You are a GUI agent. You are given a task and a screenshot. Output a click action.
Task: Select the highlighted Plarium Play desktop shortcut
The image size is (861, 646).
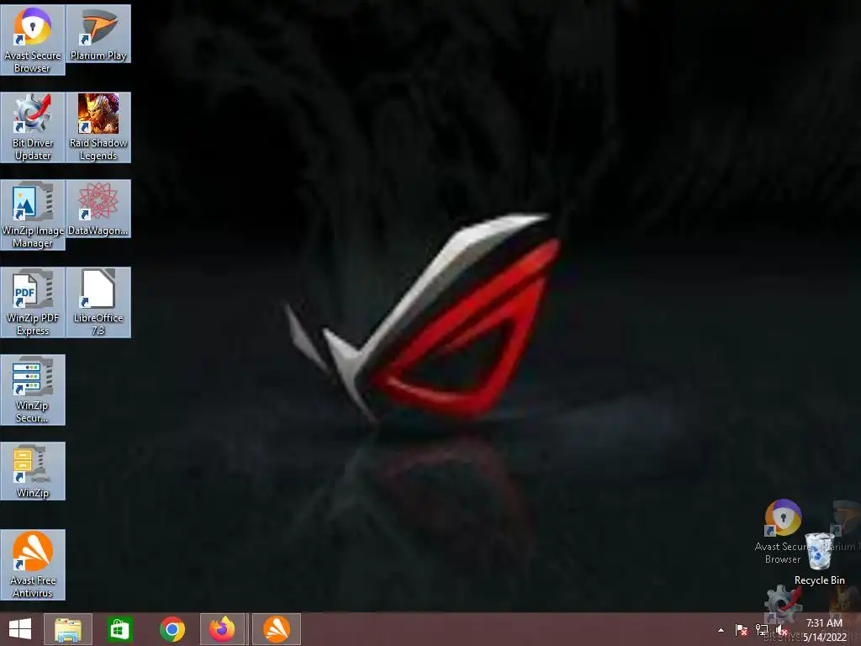pos(98,34)
